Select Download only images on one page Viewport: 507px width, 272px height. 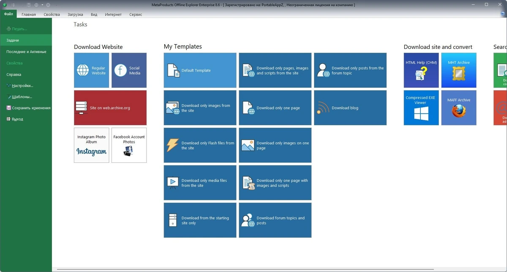pos(275,145)
